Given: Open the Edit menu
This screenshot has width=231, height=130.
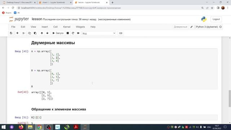Looking at the screenshot, I should pos(23,27).
